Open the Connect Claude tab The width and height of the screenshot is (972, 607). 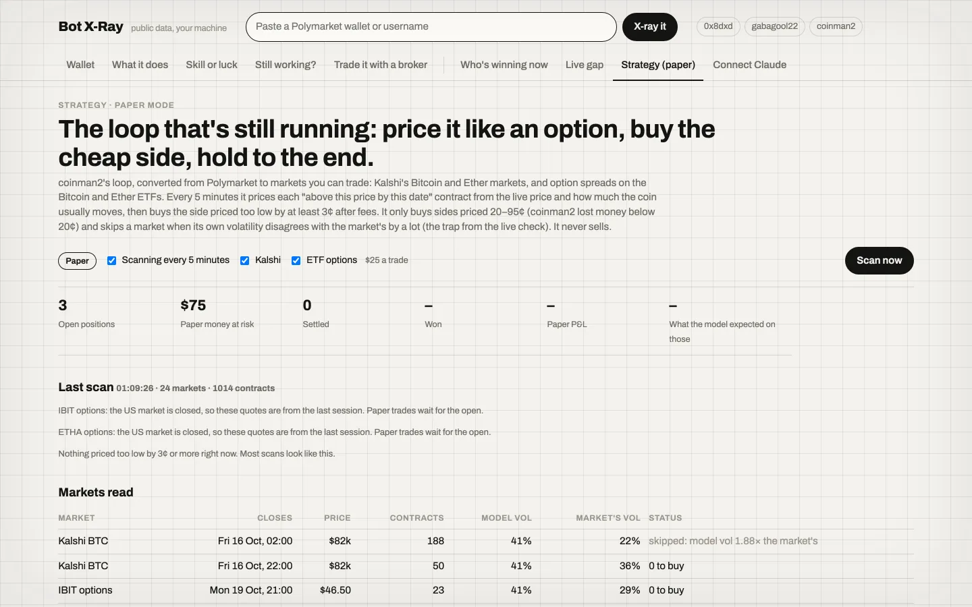[x=750, y=65]
